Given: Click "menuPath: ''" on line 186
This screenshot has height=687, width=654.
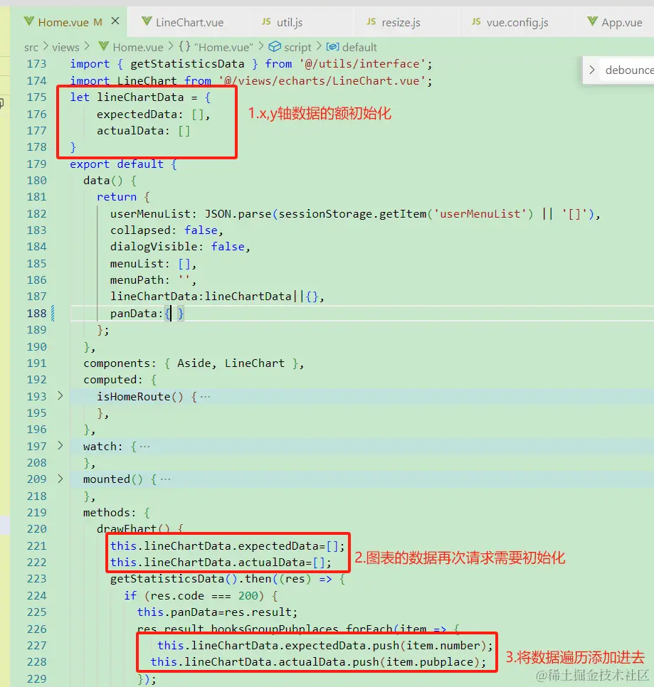Looking at the screenshot, I should pyautogui.click(x=150, y=280).
